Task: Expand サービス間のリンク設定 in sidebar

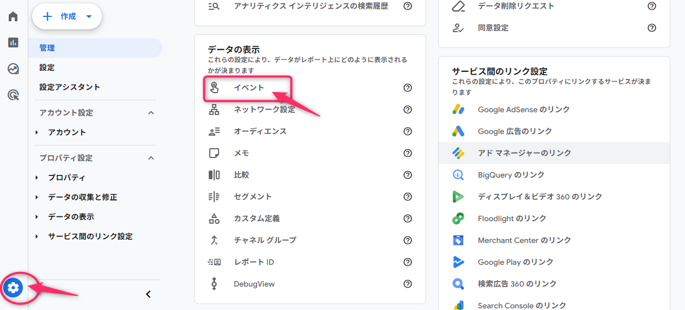Action: click(x=37, y=236)
